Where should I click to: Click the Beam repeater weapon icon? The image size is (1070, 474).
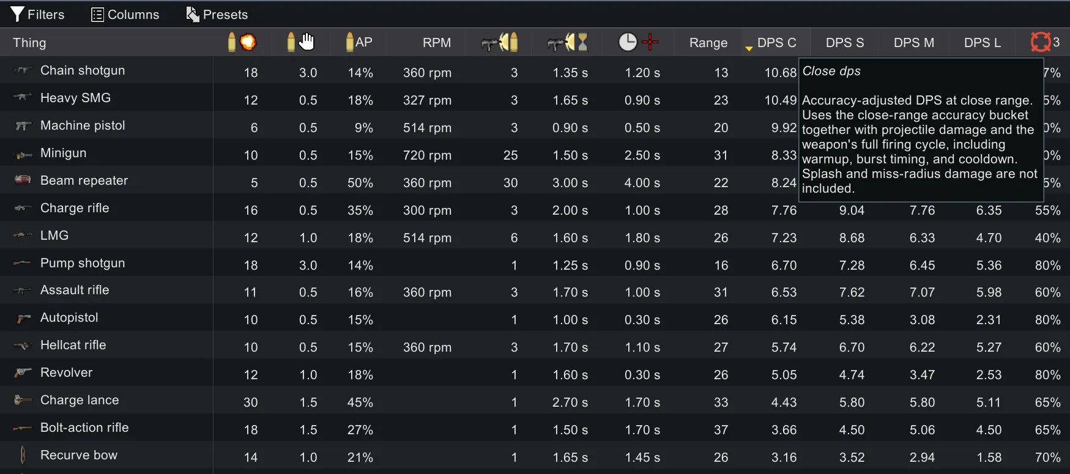23,180
